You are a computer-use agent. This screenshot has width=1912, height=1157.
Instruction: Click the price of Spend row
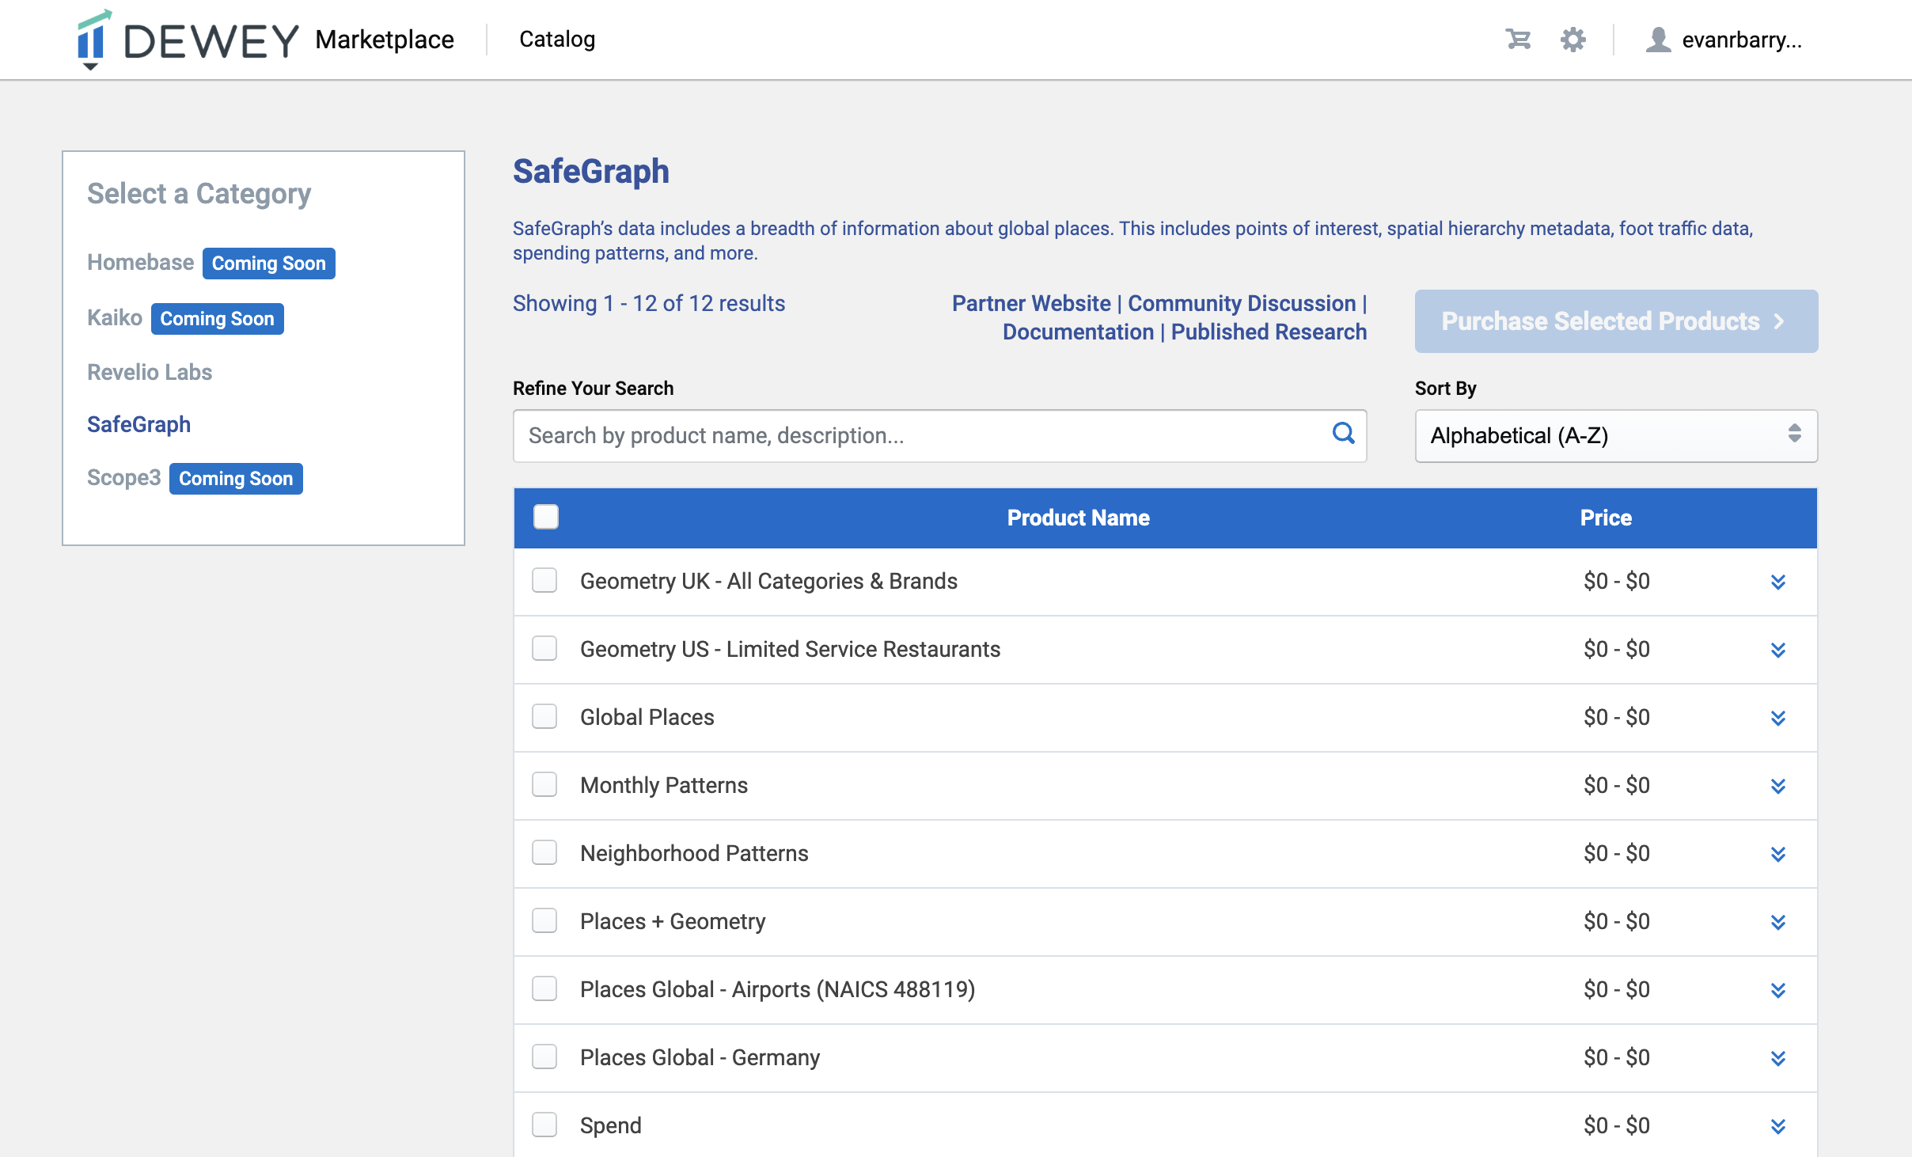pos(1617,1125)
